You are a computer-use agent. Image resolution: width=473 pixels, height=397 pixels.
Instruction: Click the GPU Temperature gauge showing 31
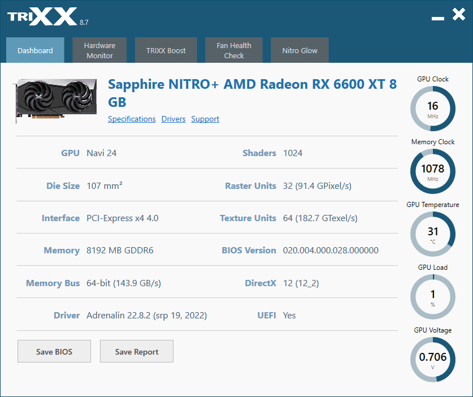click(x=433, y=234)
